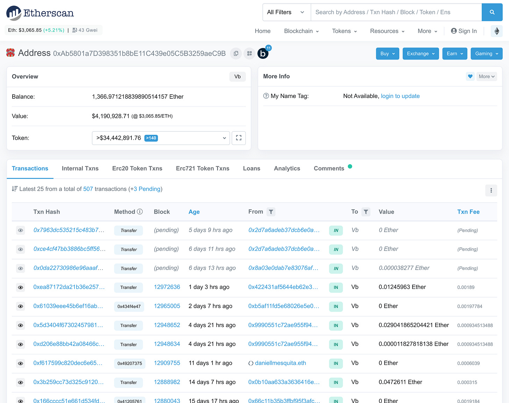This screenshot has height=403, width=509.
Task: Open the More dropdown in More Info panel
Action: pyautogui.click(x=487, y=76)
